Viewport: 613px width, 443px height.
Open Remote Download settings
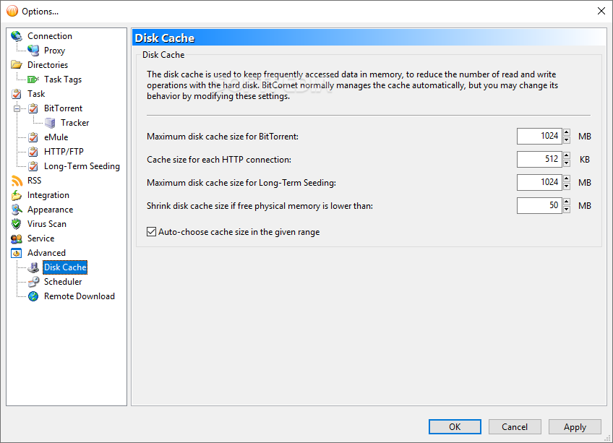tap(80, 296)
